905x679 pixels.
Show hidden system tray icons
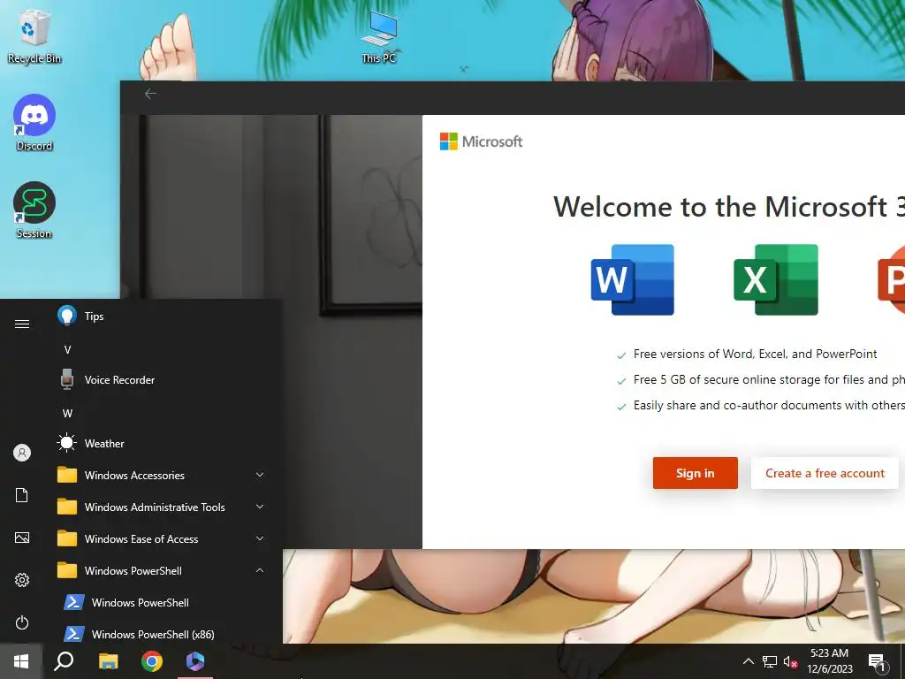(x=748, y=661)
